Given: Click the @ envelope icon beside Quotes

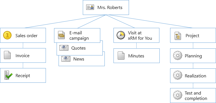Looking at the screenshot, I should coord(64,48).
